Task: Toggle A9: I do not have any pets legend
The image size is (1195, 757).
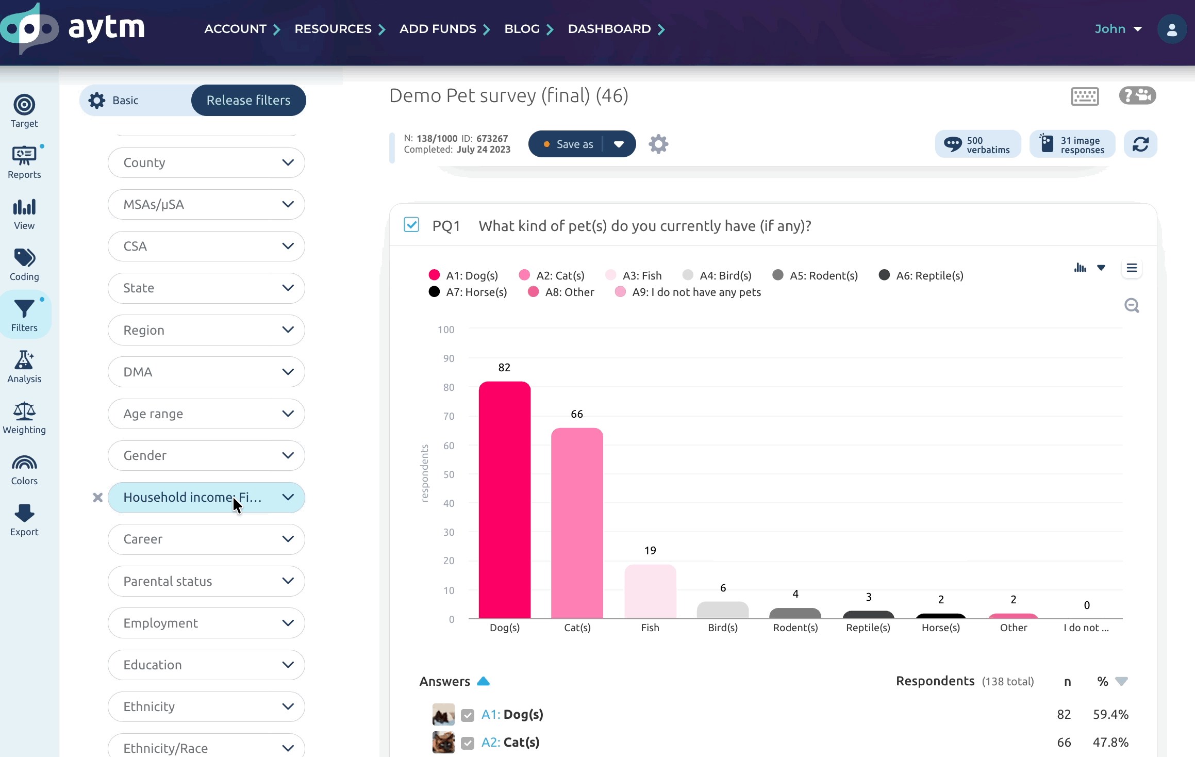Action: (688, 292)
